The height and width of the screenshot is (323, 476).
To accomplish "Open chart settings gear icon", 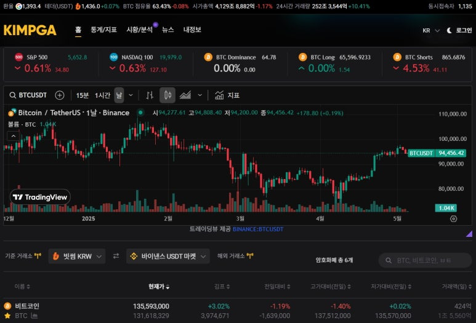I will tap(453, 218).
